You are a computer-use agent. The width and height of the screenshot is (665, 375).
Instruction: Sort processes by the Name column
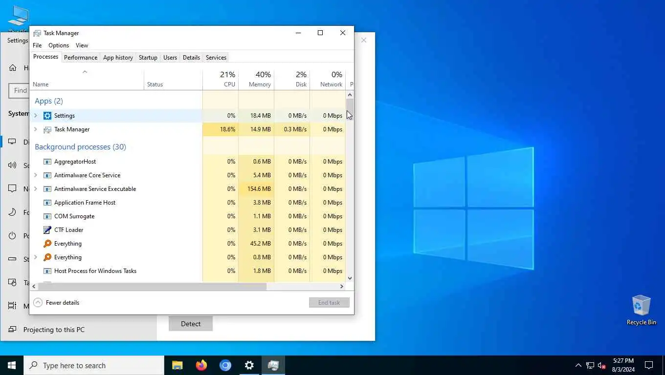tap(87, 80)
